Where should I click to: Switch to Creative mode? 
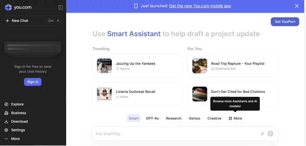(x=214, y=118)
